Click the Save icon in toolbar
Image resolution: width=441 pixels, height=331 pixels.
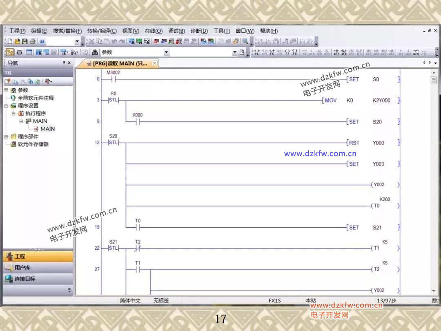click(x=24, y=41)
